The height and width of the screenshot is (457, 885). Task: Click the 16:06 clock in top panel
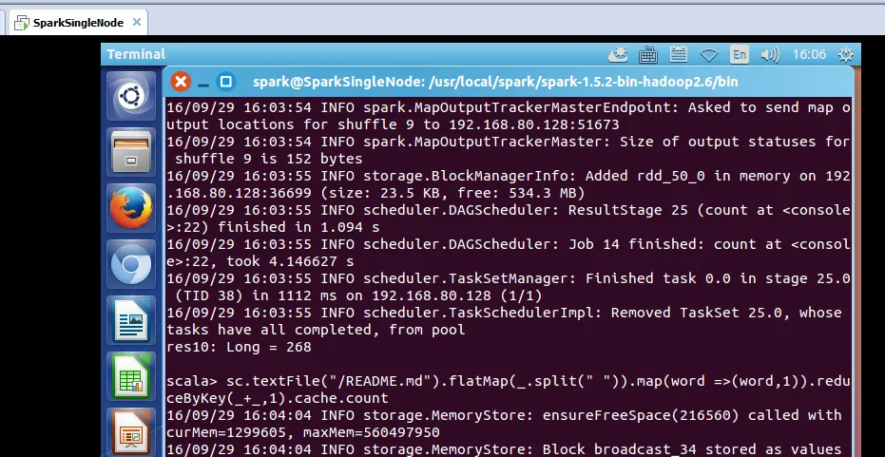coord(809,55)
